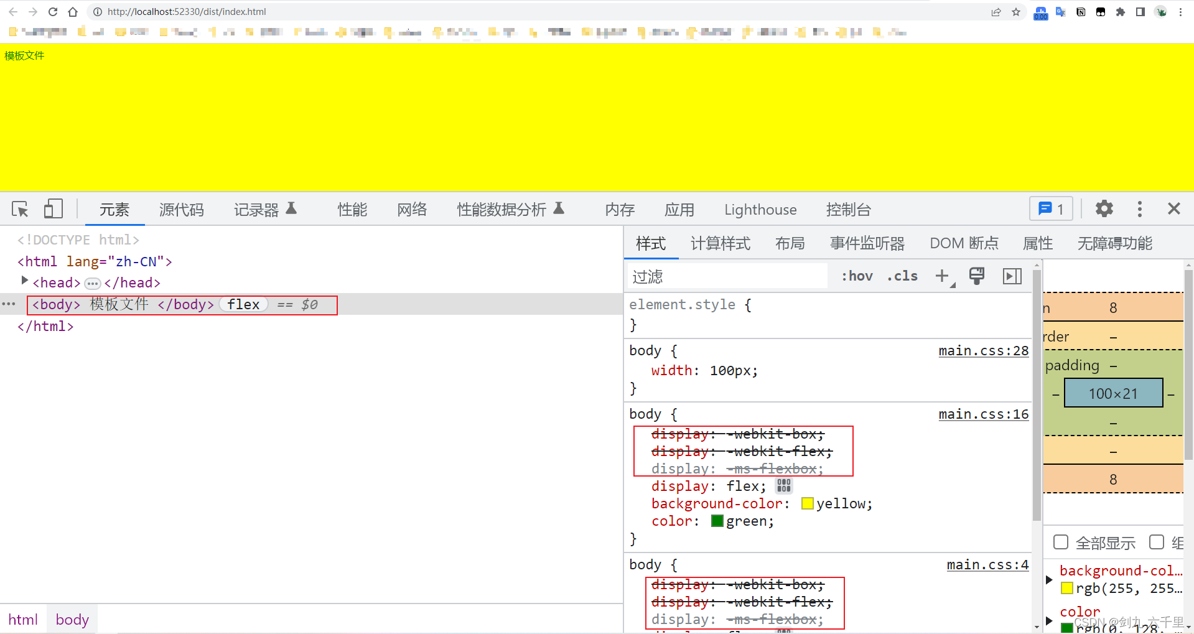The image size is (1194, 634).
Task: Open the 记录器 tab
Action: point(265,210)
